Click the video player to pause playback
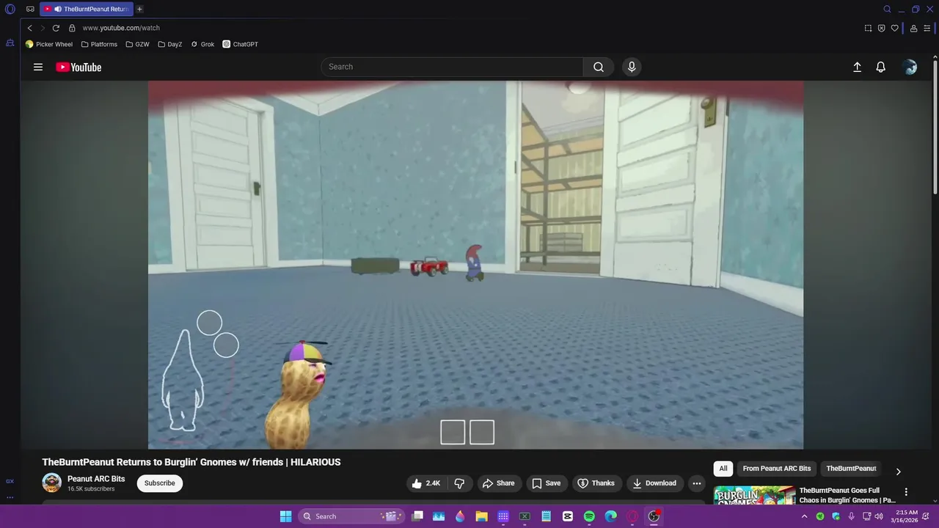Viewport: 939px width, 528px height. [475, 265]
